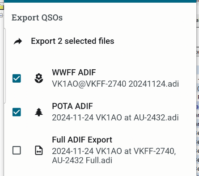This screenshot has width=199, height=176.
Task: Click the background window strip on the right
Action: (198, 89)
